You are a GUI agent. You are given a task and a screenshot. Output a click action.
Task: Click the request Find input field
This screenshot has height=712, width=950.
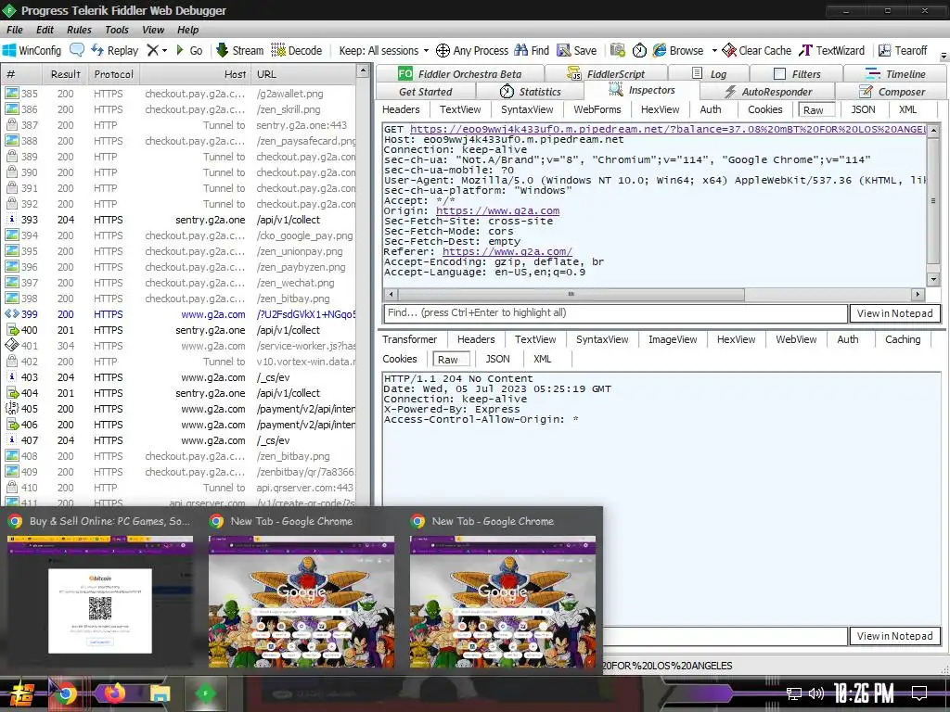pos(616,313)
